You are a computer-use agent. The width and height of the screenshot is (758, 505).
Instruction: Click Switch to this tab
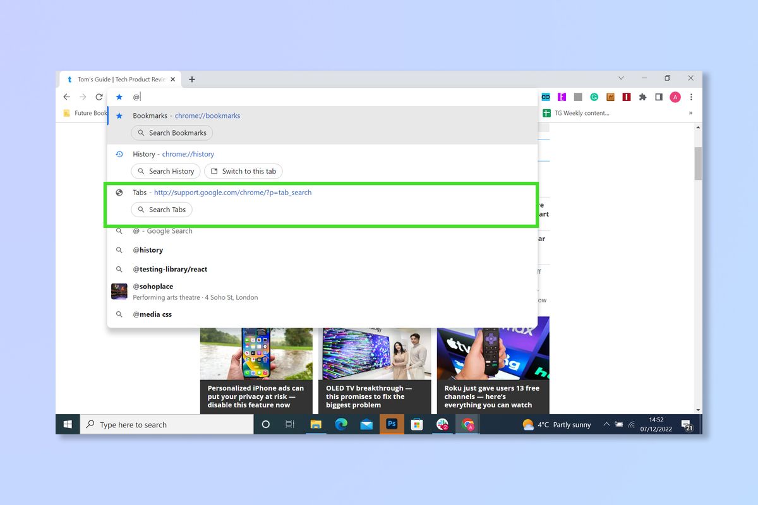[x=243, y=171]
